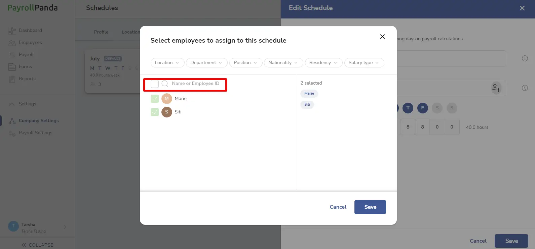Screen dimensions: 535x249
Task: Click Cancel in the employee dialog
Action: click(338, 207)
